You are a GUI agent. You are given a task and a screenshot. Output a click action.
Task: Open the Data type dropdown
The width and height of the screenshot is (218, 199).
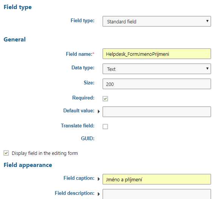[x=157, y=69]
